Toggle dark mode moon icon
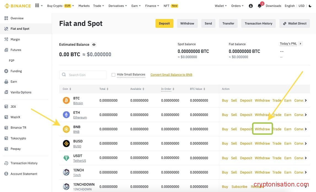The width and height of the screenshot is (316, 192). click(x=310, y=6)
